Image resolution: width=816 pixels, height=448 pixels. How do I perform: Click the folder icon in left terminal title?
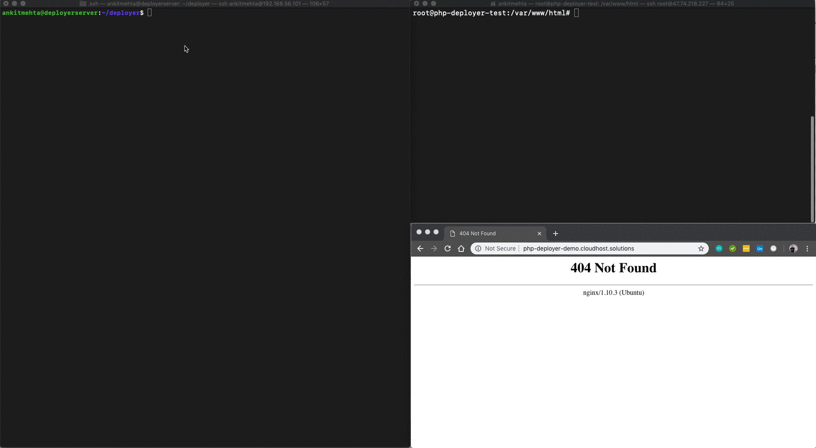pyautogui.click(x=83, y=3)
